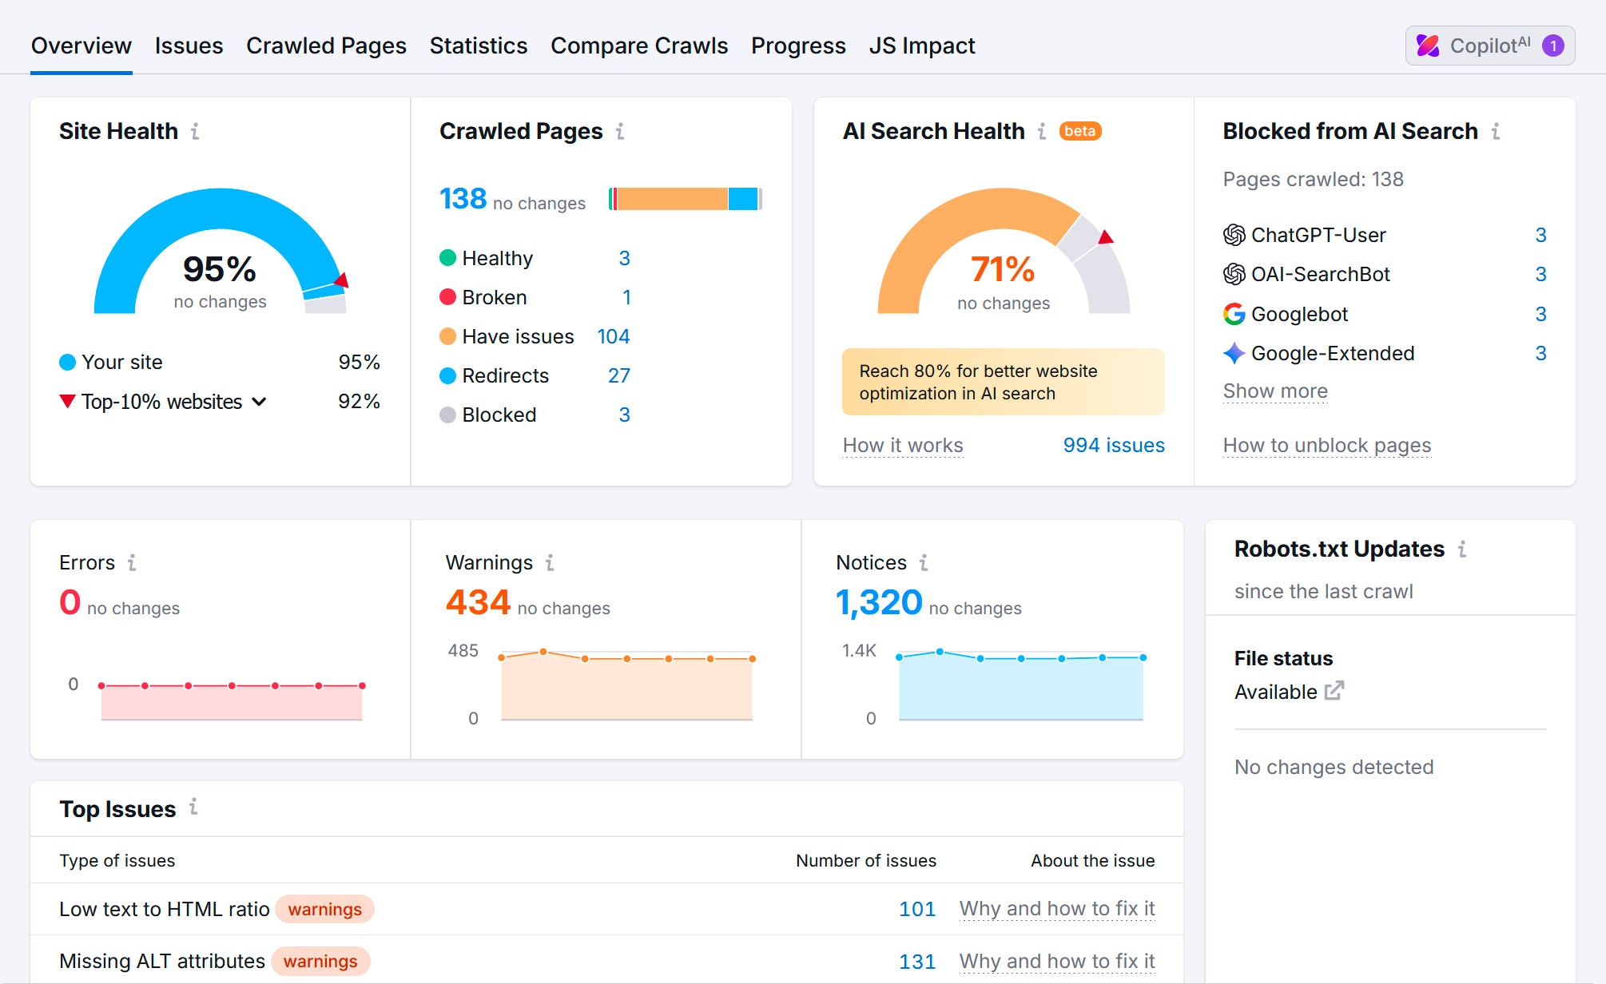Expand Show more AI bots list
This screenshot has height=984, width=1606.
pyautogui.click(x=1275, y=391)
